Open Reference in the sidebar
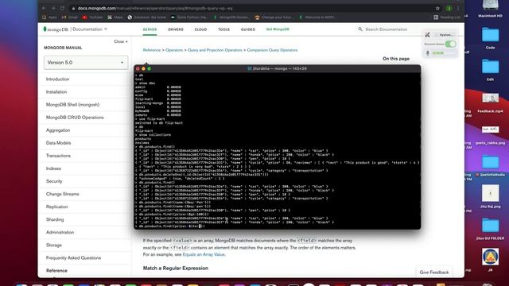The height and width of the screenshot is (286, 509). (56, 270)
